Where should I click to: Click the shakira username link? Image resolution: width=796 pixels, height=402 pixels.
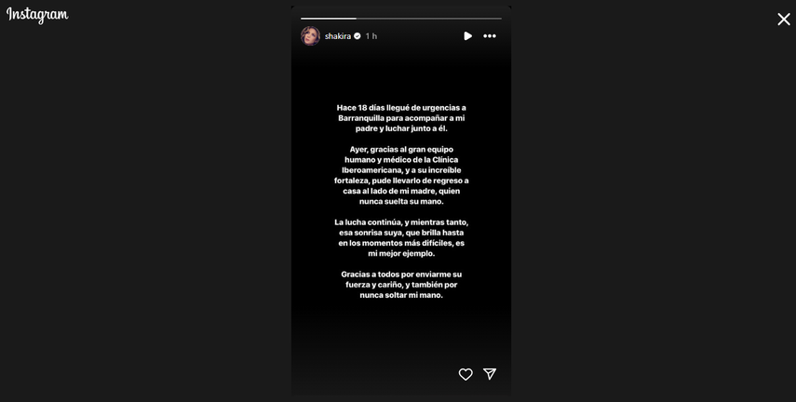tap(338, 36)
